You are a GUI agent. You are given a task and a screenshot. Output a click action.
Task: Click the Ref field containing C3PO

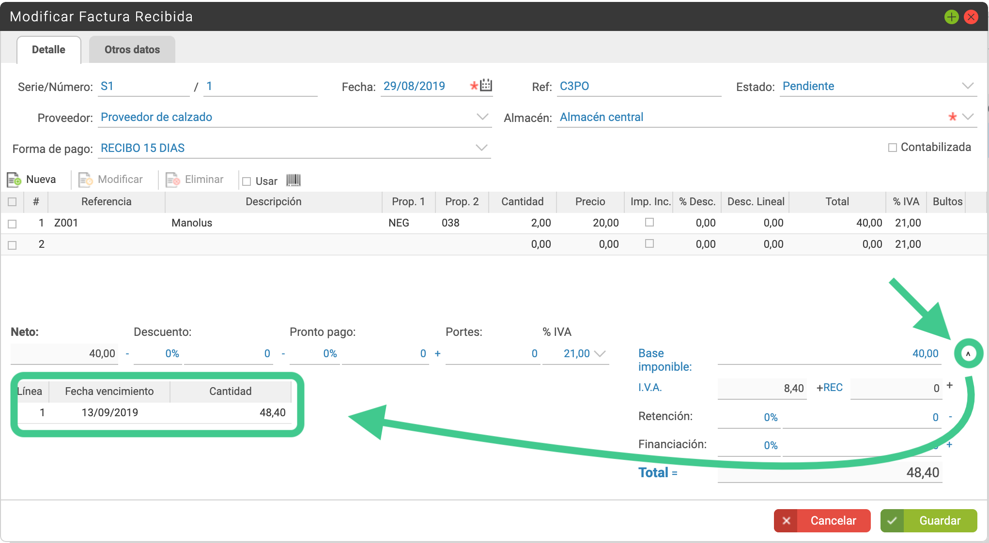click(x=639, y=87)
